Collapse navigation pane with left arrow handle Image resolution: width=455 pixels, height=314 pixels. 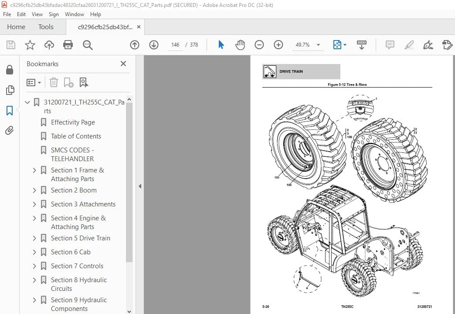click(140, 186)
